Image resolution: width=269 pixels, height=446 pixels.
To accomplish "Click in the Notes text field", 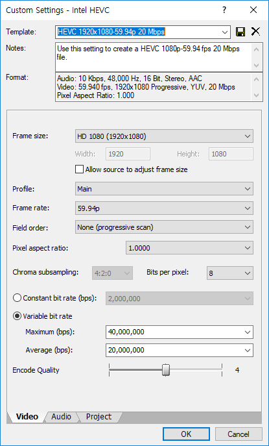I will tap(154, 57).
